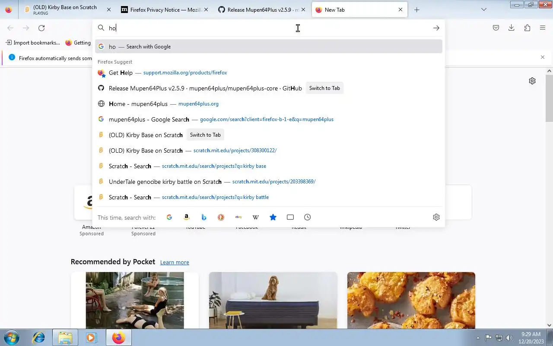Select 'ho — Search with Google' suggestion
This screenshot has width=553, height=346.
(x=269, y=47)
